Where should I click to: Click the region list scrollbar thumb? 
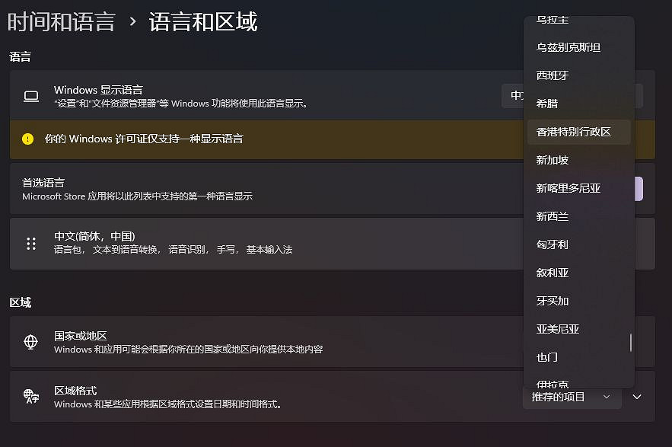click(631, 343)
